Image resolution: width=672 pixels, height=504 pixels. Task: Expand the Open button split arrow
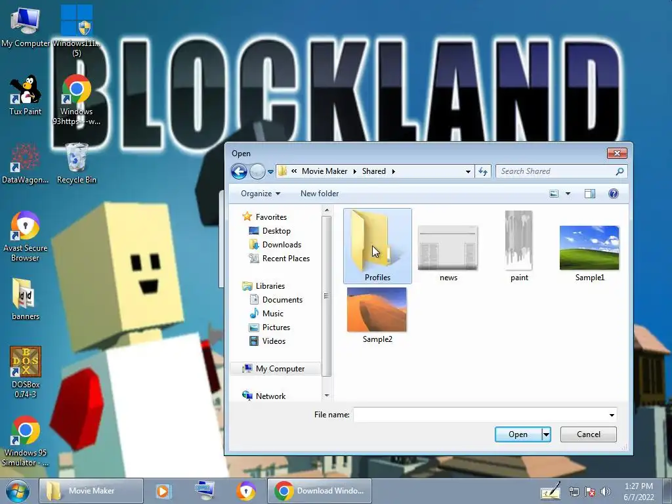pos(546,434)
